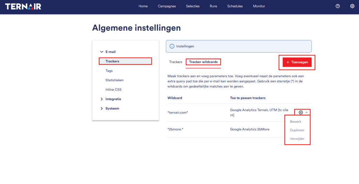The width and height of the screenshot is (359, 184).
Task: Expand the Integratie section
Action: pyautogui.click(x=102, y=99)
